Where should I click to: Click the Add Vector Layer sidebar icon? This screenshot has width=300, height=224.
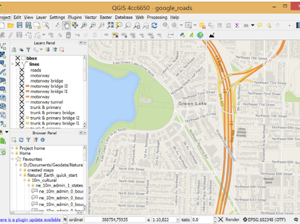coord(3,46)
